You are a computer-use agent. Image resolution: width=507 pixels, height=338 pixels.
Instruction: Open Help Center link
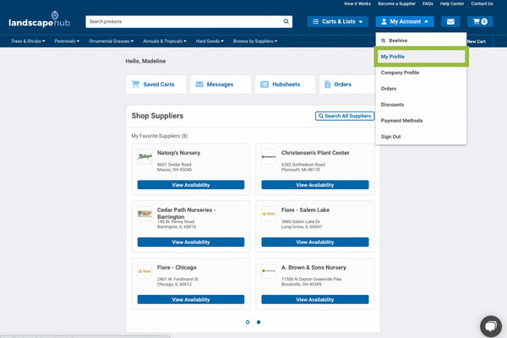[x=452, y=3]
